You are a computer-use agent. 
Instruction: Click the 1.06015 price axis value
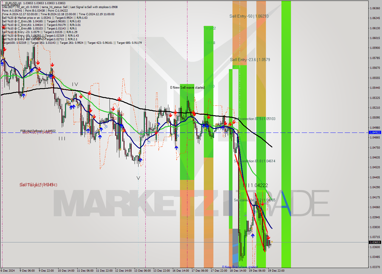click(375, 38)
